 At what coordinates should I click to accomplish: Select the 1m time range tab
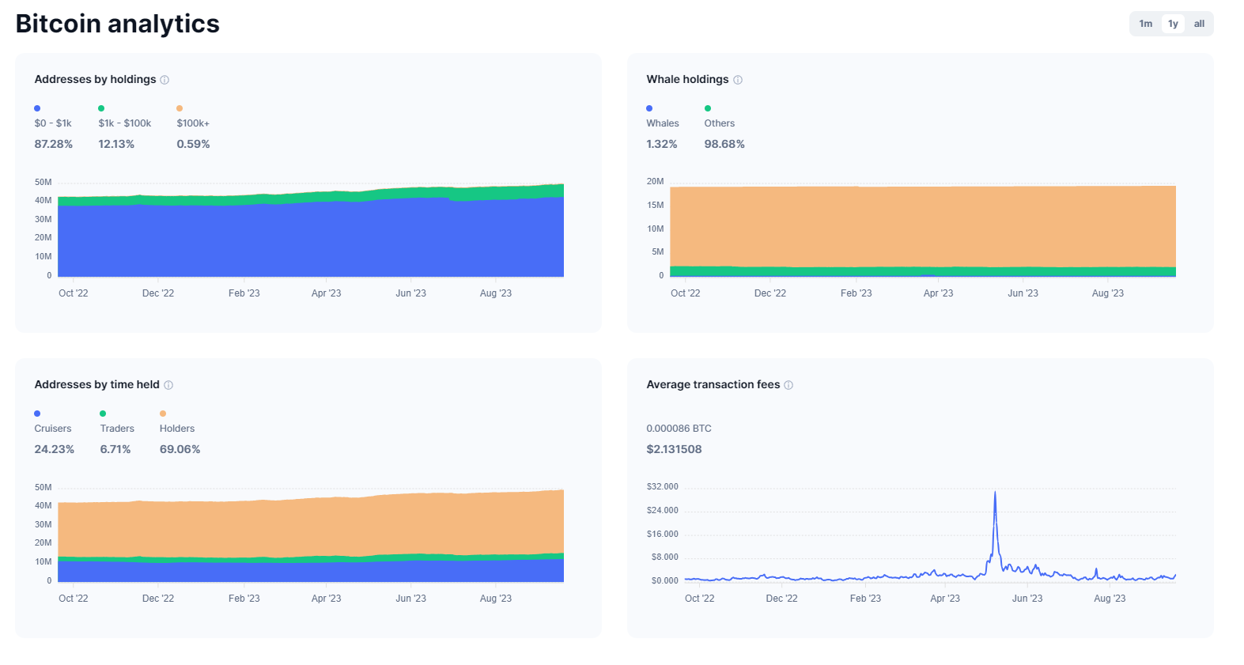coord(1145,24)
